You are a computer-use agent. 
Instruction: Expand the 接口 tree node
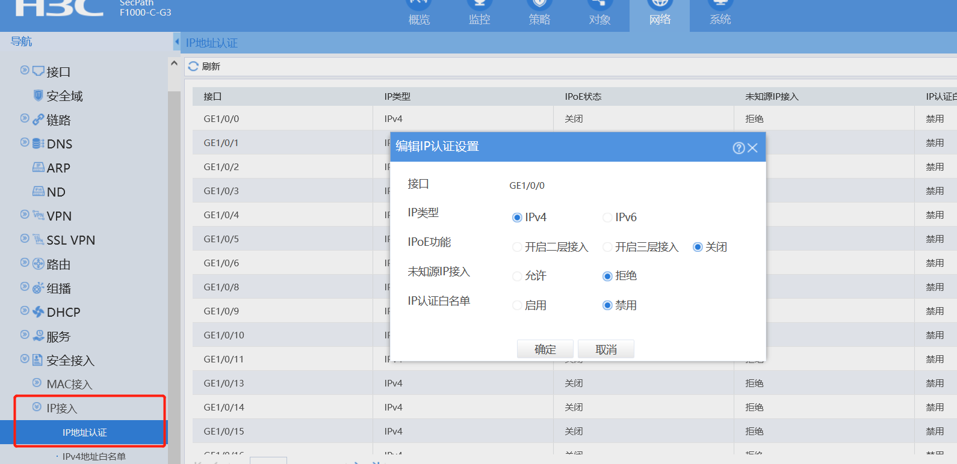(25, 70)
